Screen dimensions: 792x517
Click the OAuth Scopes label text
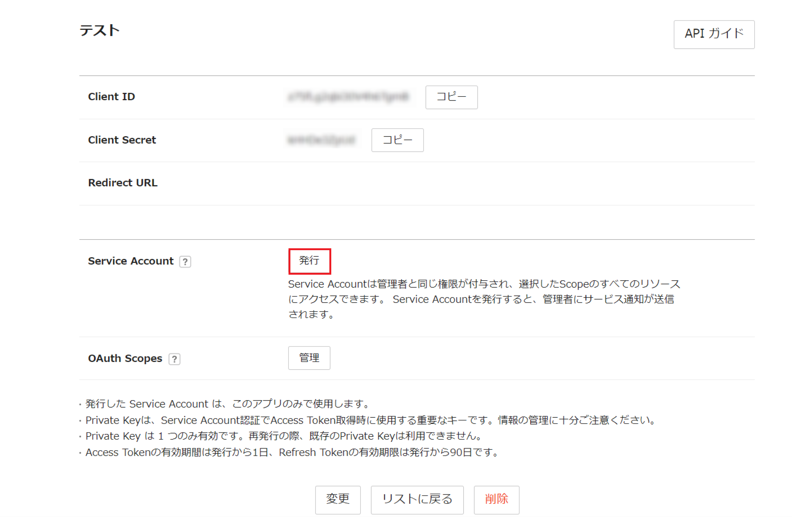click(x=125, y=358)
